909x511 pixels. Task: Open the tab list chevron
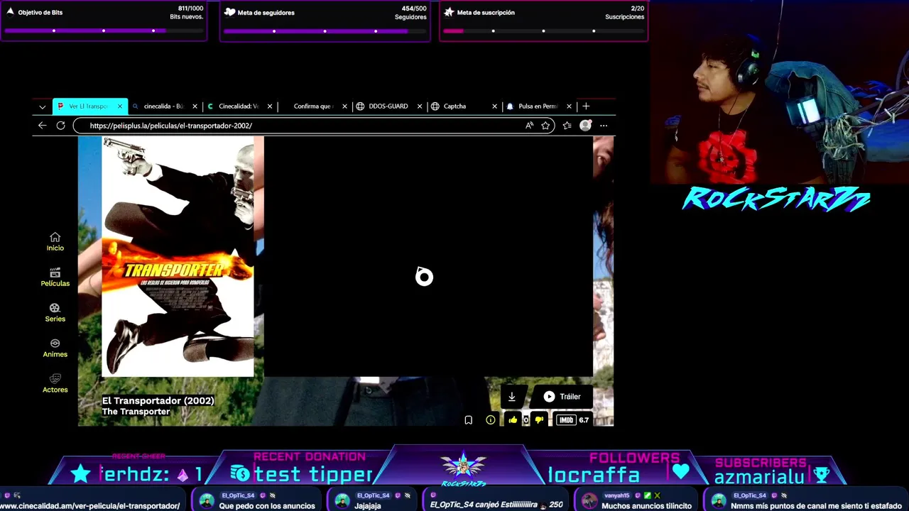point(42,106)
